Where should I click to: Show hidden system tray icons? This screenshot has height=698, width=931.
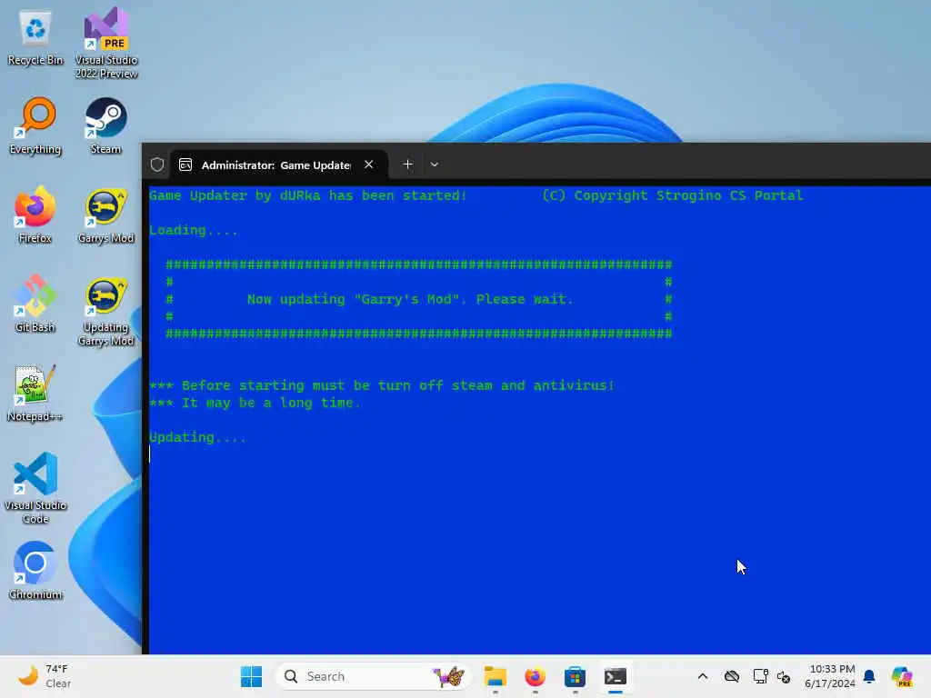tap(703, 676)
